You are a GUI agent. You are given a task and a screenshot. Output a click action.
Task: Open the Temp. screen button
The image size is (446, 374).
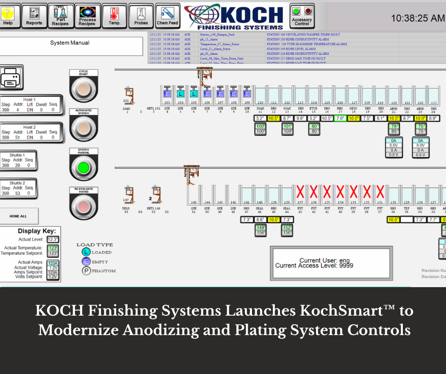114,16
